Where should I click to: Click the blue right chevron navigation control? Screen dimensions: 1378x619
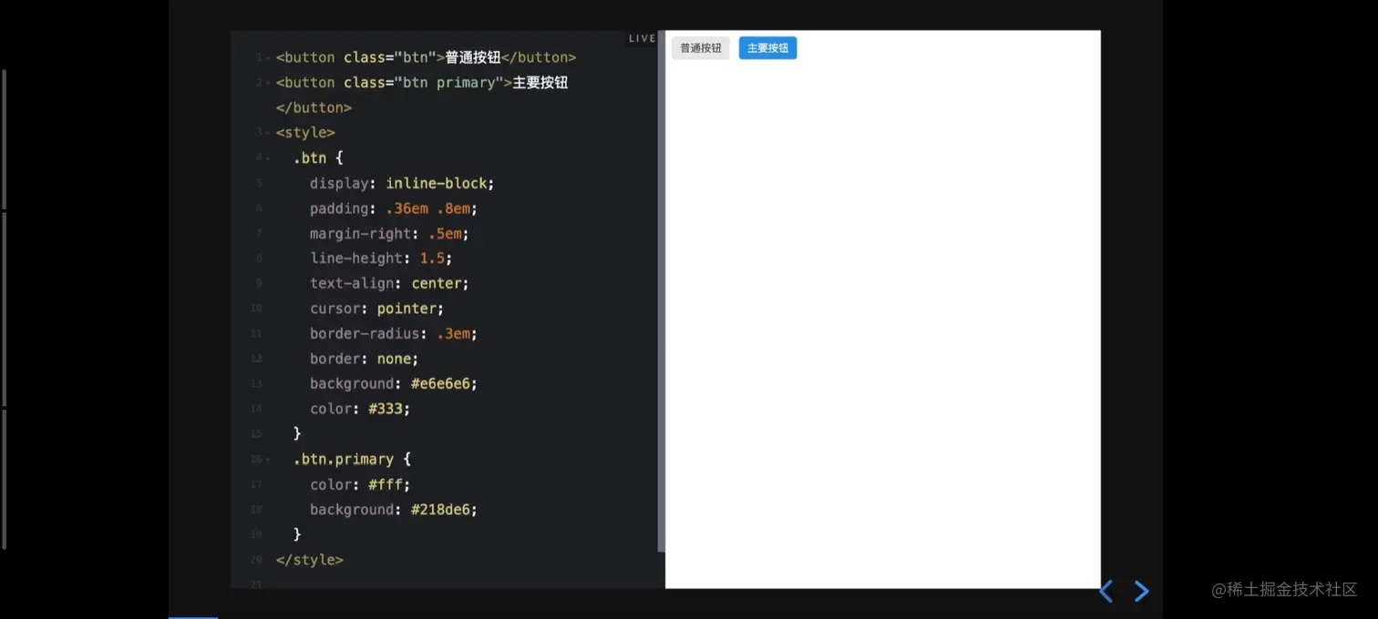pos(1142,591)
